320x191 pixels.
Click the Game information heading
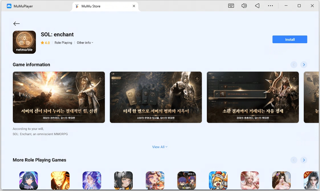point(31,65)
